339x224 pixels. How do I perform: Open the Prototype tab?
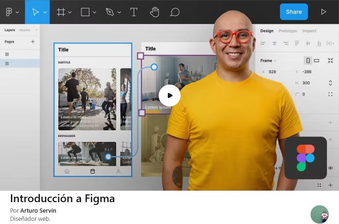288,31
